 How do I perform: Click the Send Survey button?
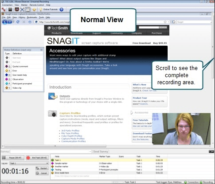click(x=101, y=152)
